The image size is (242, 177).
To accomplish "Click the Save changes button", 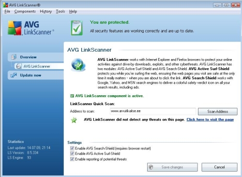I will [172, 167].
